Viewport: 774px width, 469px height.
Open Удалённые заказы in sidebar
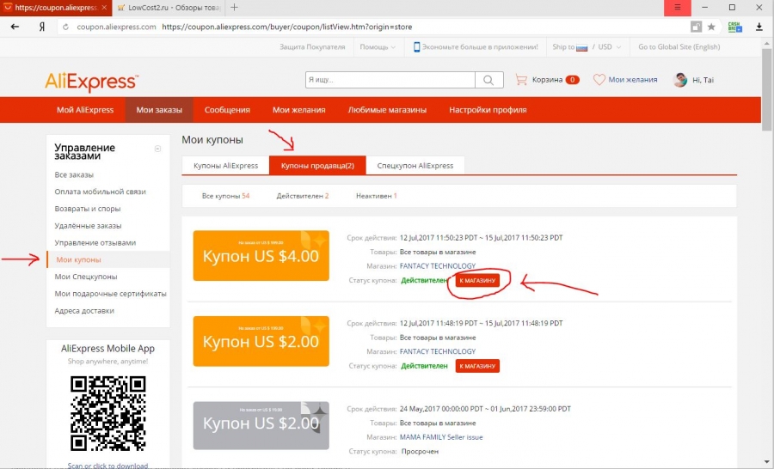pyautogui.click(x=88, y=225)
